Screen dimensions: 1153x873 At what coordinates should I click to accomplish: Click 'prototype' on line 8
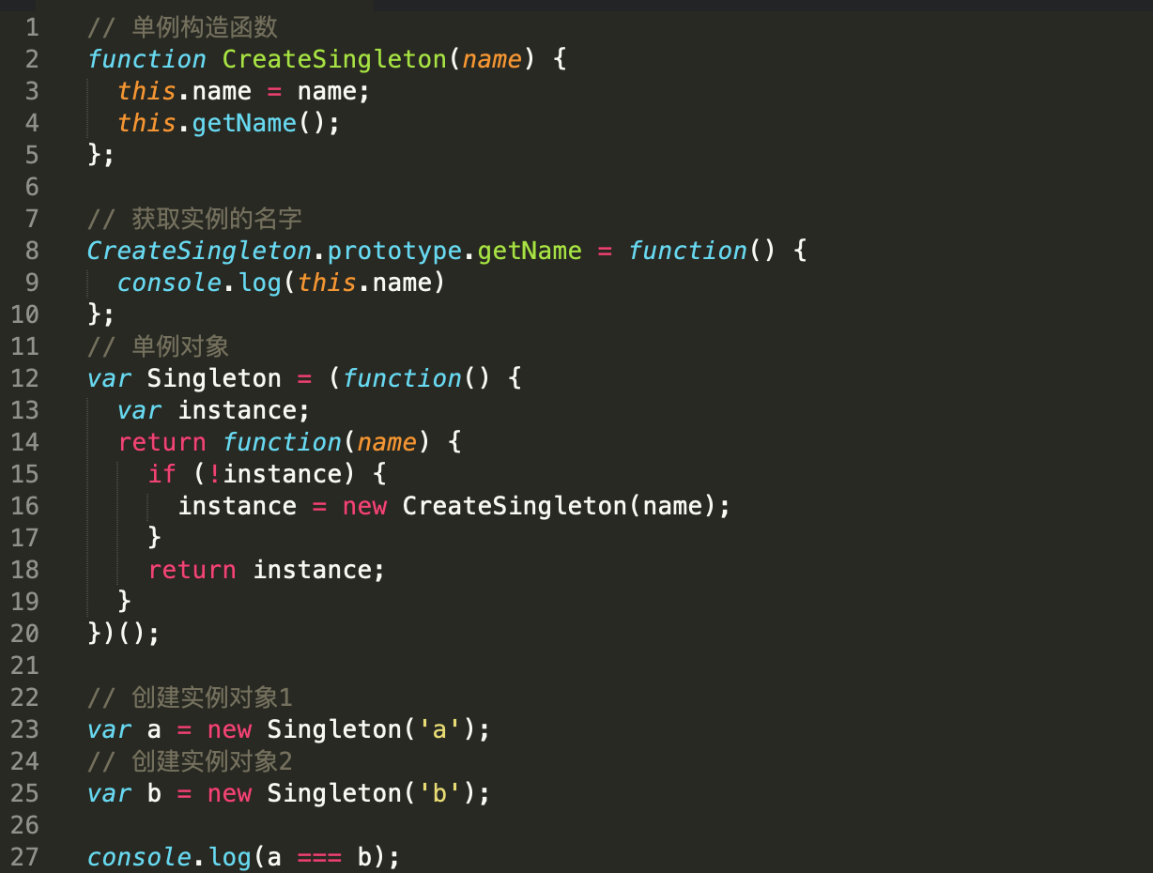pyautogui.click(x=394, y=250)
